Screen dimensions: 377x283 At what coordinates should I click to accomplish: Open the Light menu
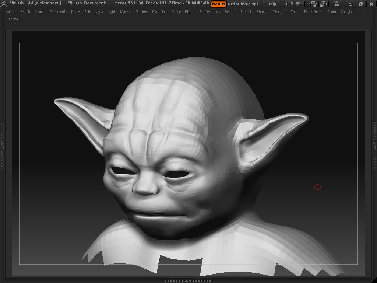tap(112, 11)
